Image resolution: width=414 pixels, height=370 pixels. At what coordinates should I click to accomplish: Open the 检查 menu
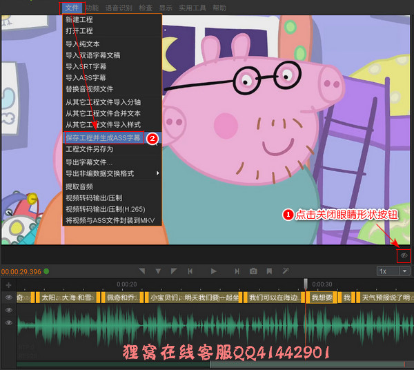point(146,8)
